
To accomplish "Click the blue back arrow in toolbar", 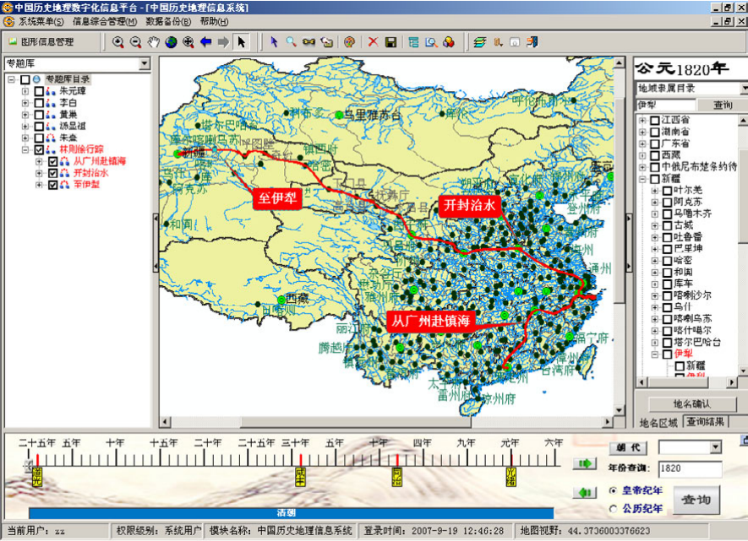I will click(x=206, y=42).
